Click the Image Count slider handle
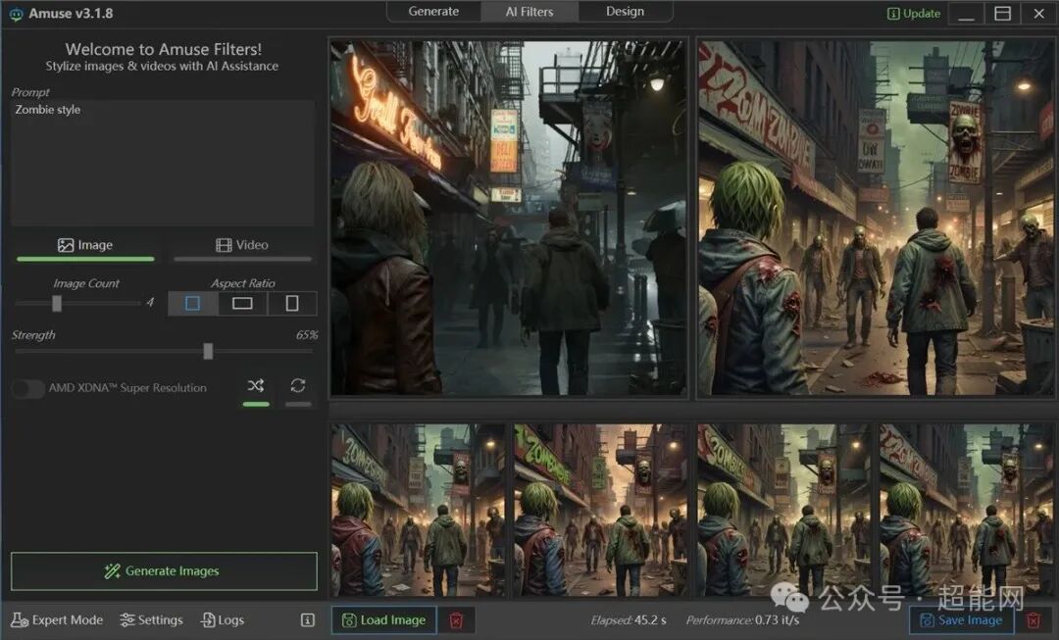 pos(57,304)
